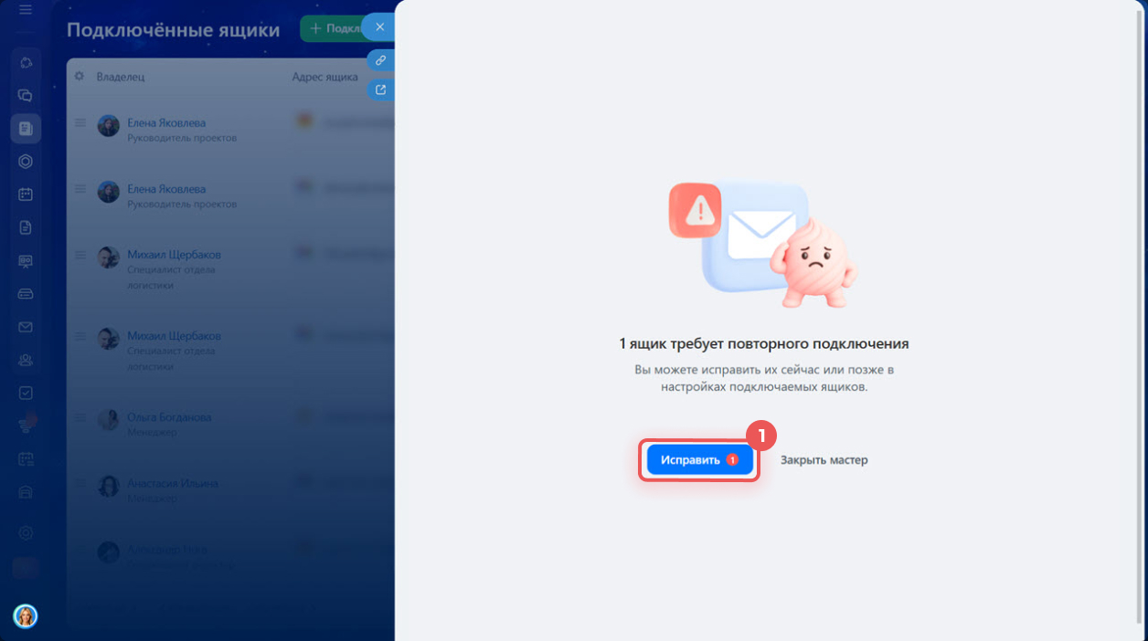
Task: Click the Закрыть мастер link
Action: tap(824, 460)
